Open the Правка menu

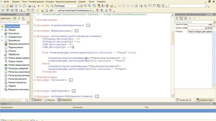click(x=16, y=2)
